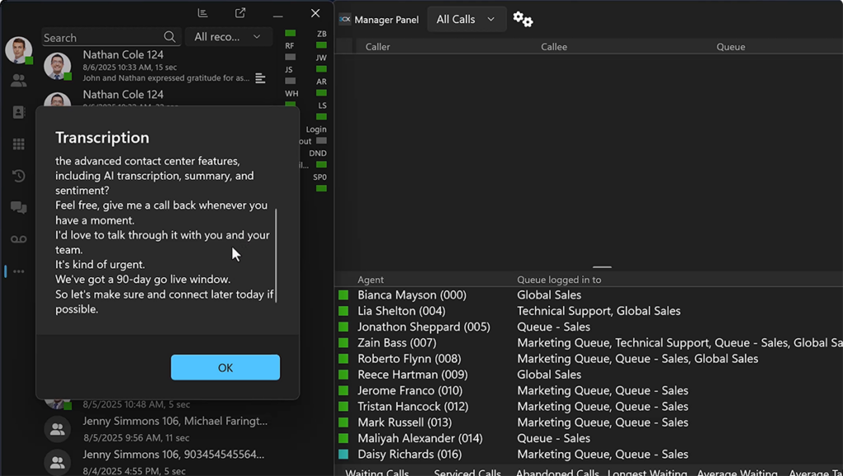The image size is (843, 476).
Task: Sort by the Agent column header
Action: point(370,280)
